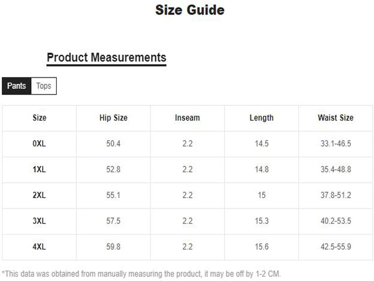374x281 pixels.
Task: Select the Pants tab
Action: tap(17, 86)
